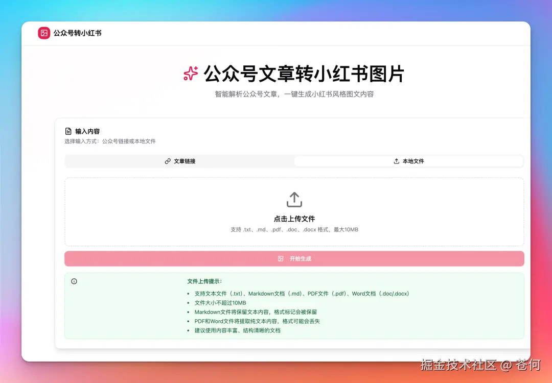Image resolution: width=552 pixels, height=383 pixels.
Task: Click the 选择输入方式 description text
Action: (110, 141)
